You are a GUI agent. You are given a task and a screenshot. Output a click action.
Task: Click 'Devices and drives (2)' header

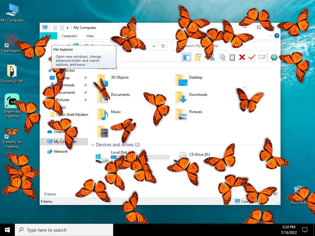point(118,145)
